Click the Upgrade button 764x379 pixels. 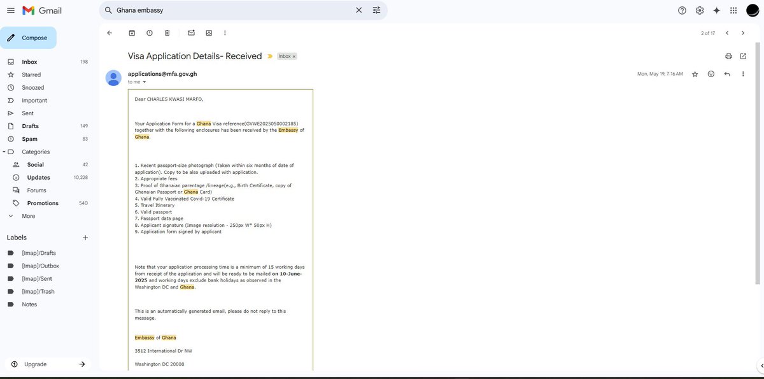coord(48,364)
